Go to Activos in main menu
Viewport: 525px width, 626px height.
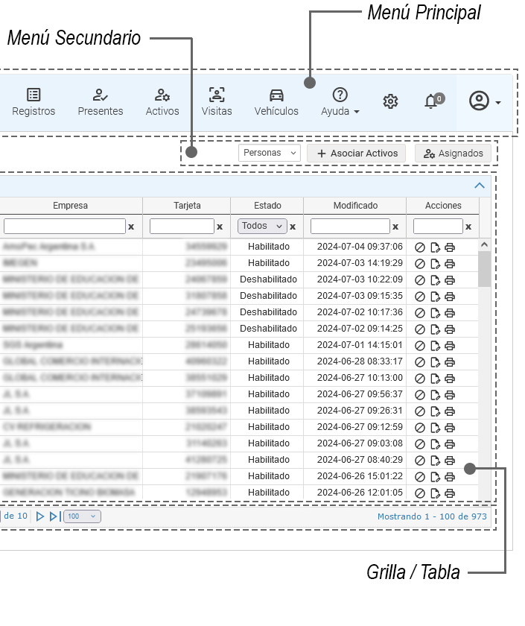coord(162,102)
